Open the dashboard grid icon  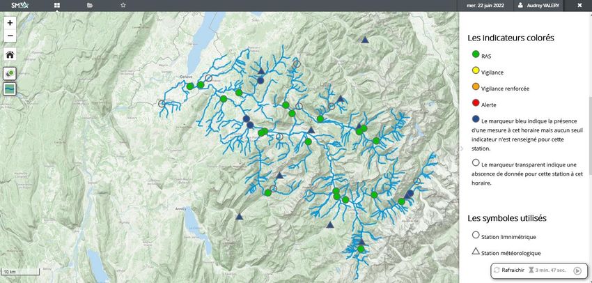click(x=56, y=6)
